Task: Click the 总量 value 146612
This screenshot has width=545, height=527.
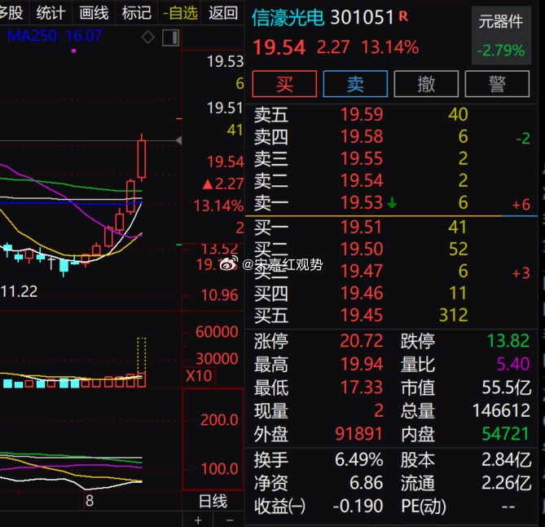Action: [x=501, y=410]
